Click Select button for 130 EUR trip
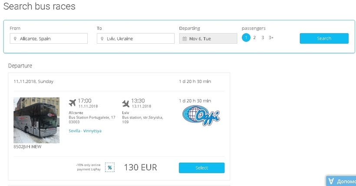Image resolution: width=356 pixels, height=186 pixels. point(201,168)
